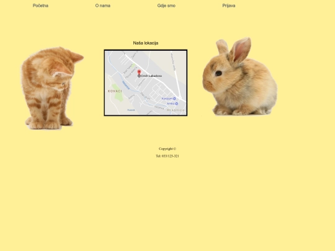Image resolution: width=335 pixels, height=251 pixels.
Task: Open the Početna navigation link
Action: pos(40,6)
